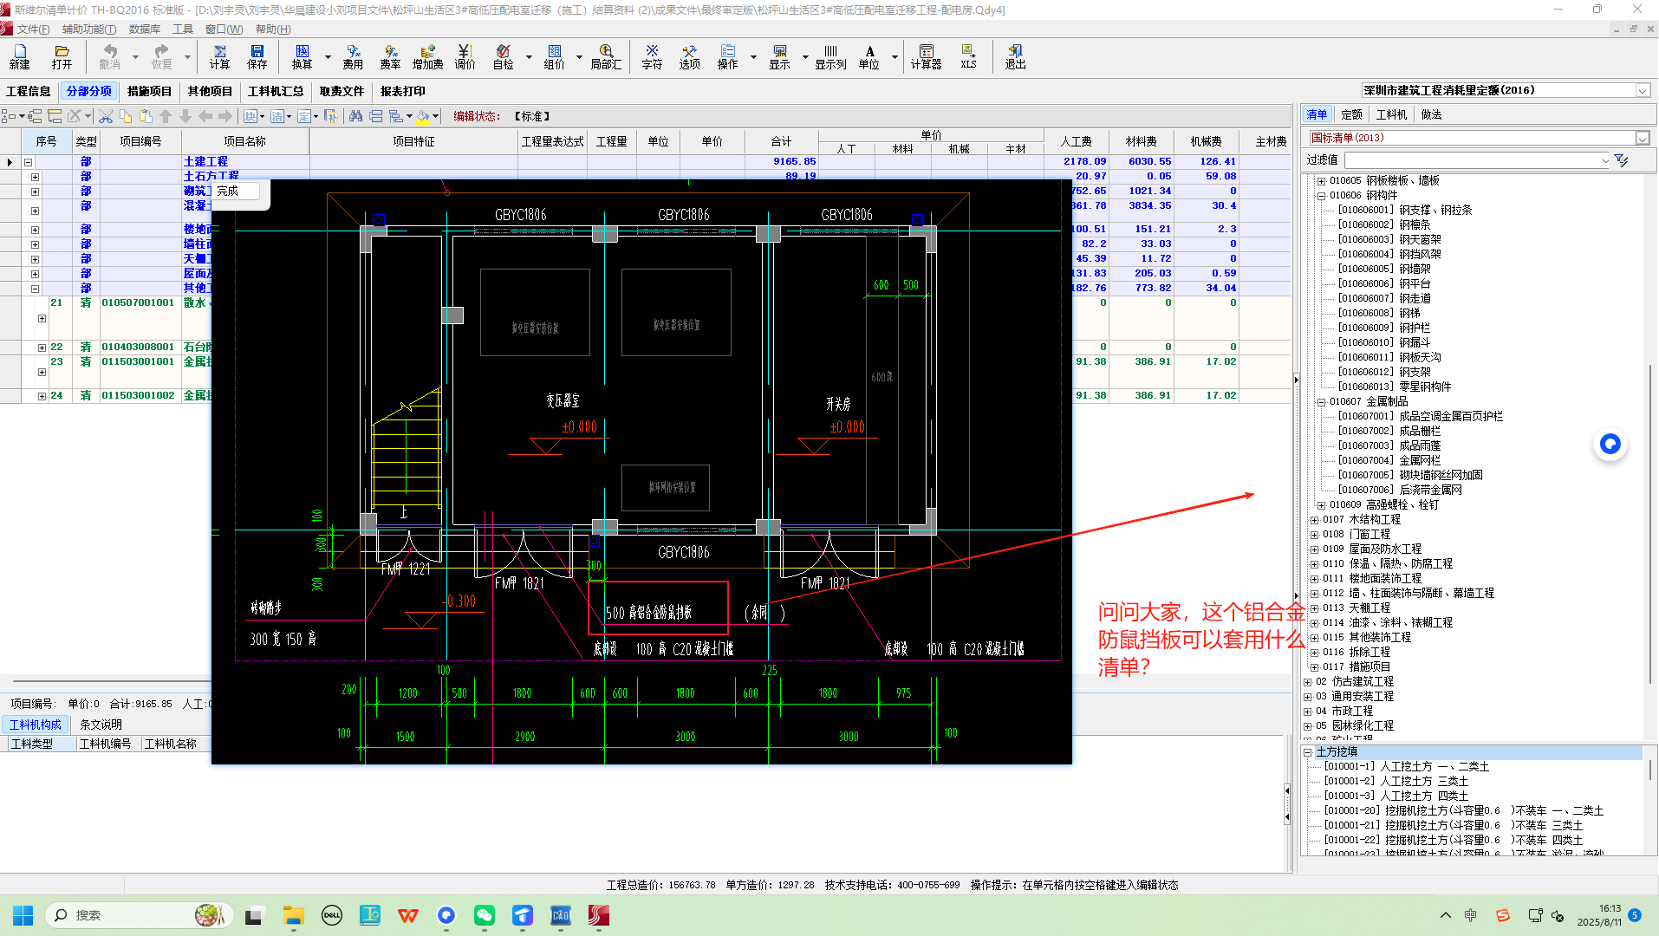
Task: Click the 项目特征 column header
Action: pos(413,141)
